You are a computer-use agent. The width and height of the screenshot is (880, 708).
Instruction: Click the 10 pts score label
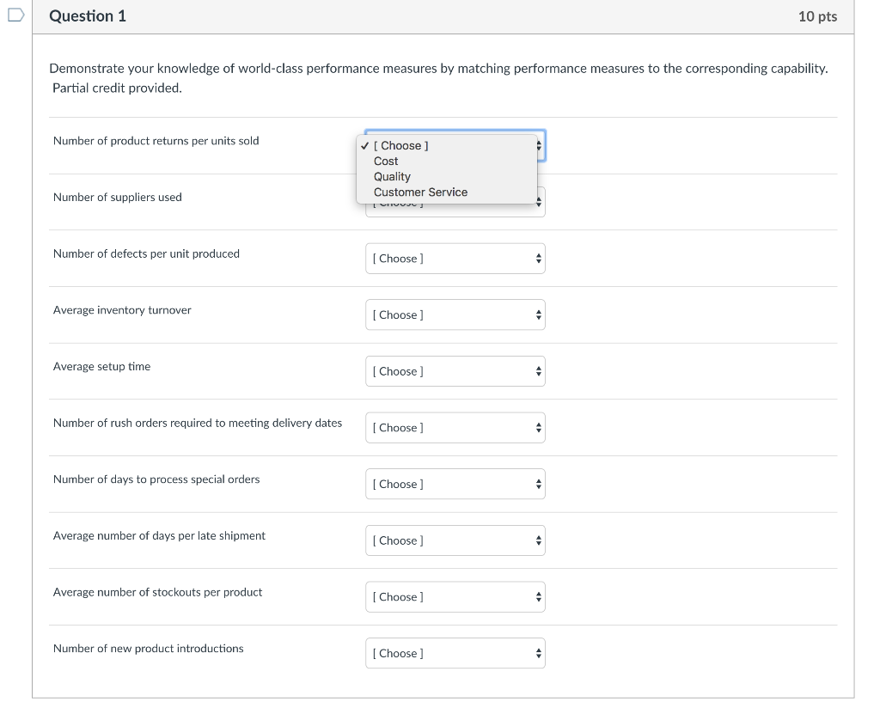818,16
